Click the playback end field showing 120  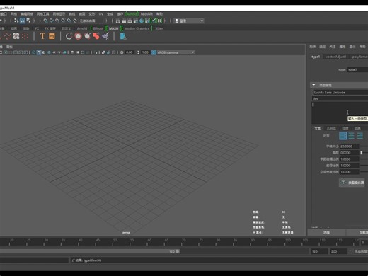click(319, 251)
